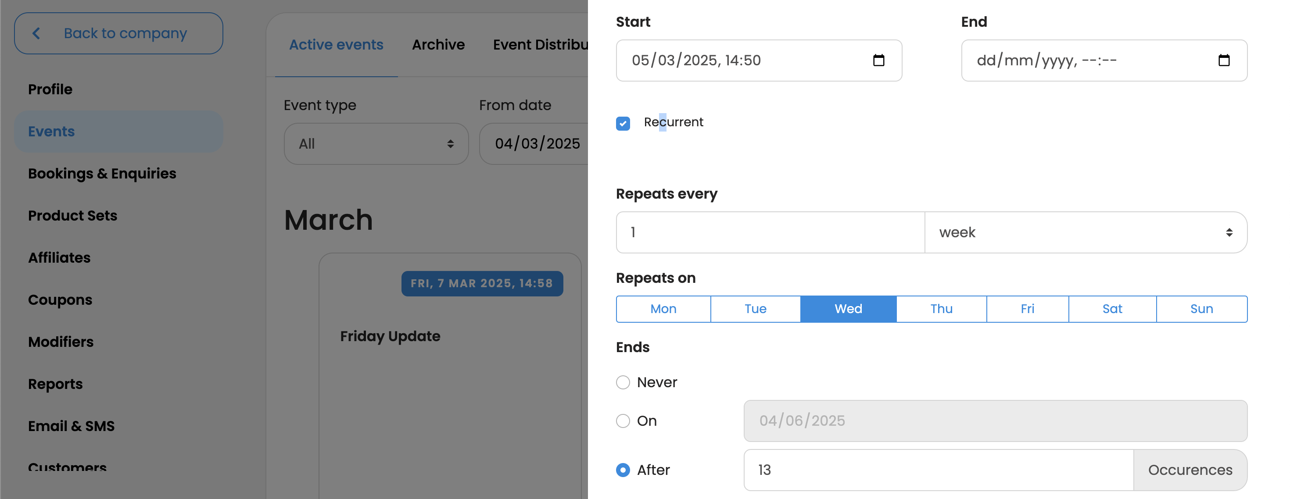This screenshot has width=1290, height=499.
Task: Open the week interval dropdown
Action: [1085, 232]
